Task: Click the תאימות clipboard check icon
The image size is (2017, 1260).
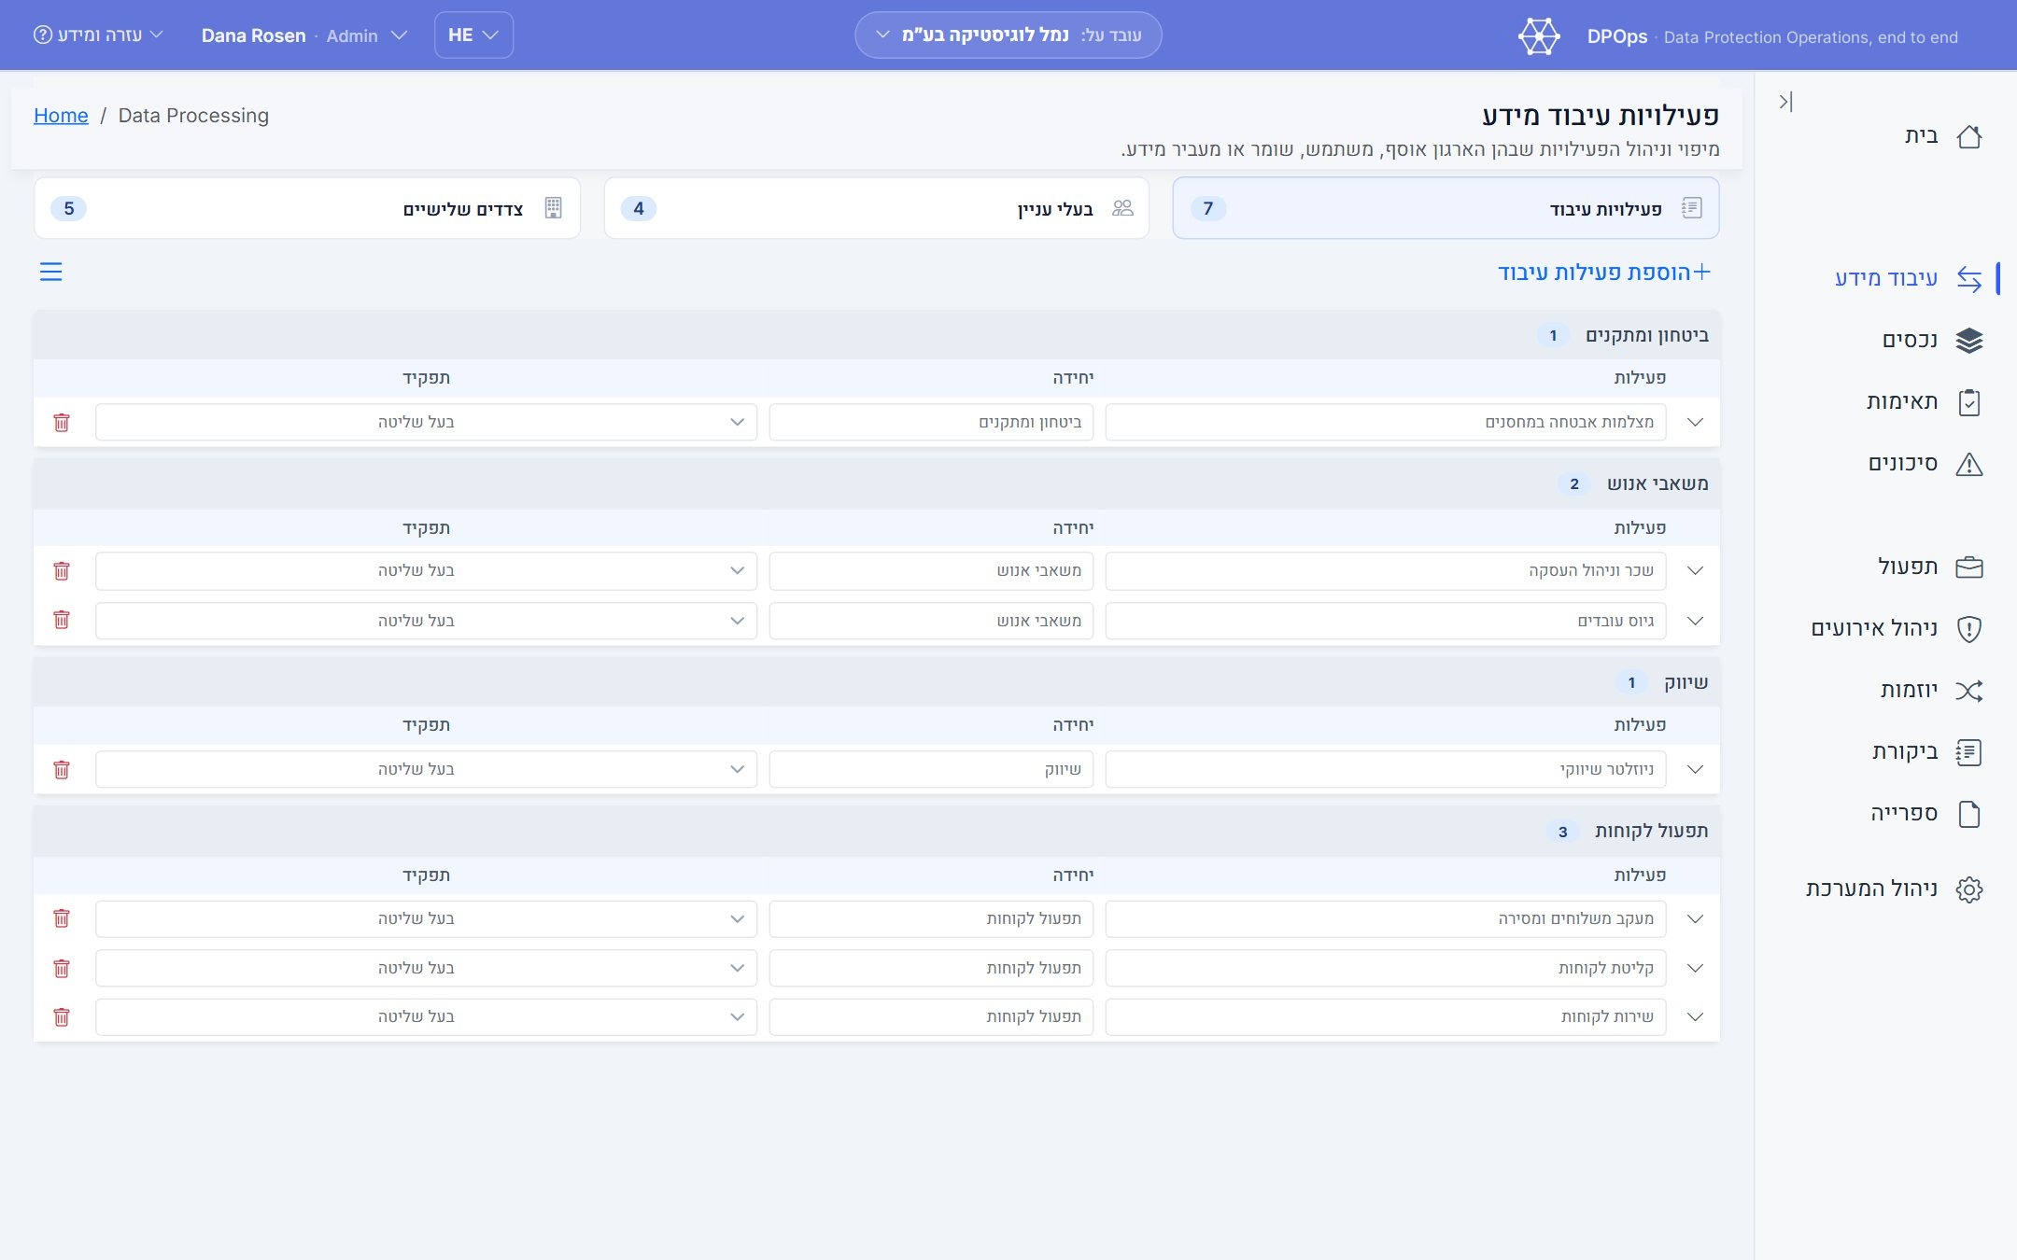Action: (1969, 402)
